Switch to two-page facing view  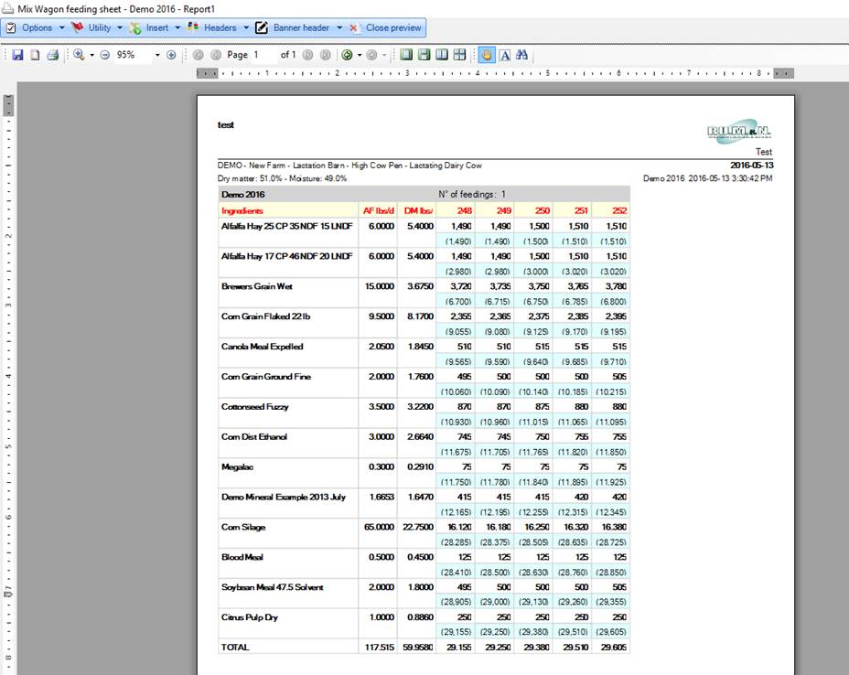point(442,55)
